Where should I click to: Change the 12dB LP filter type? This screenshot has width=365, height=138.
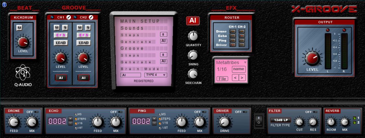pos(281,120)
